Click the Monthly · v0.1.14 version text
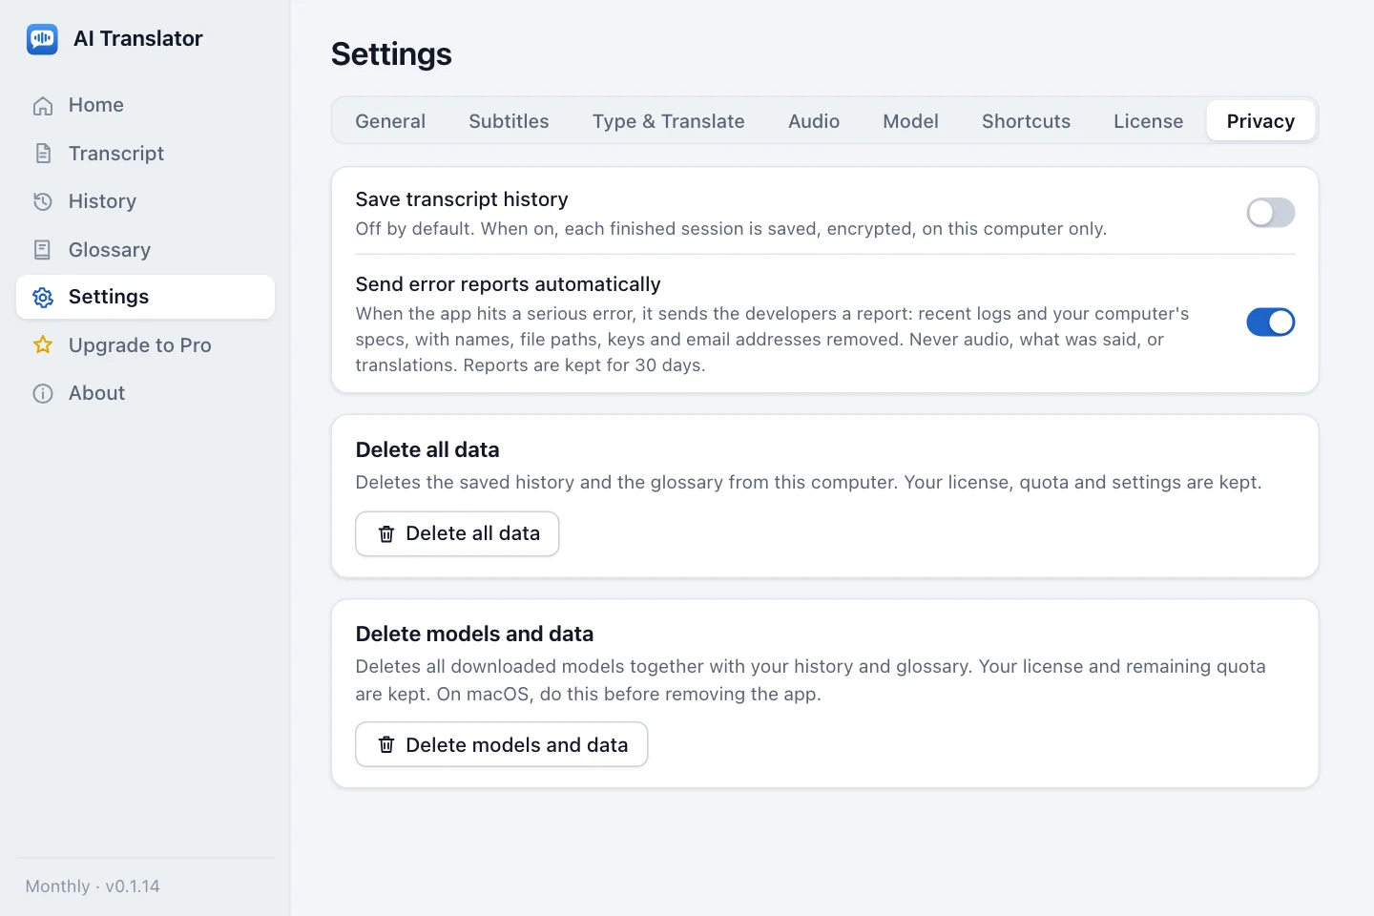 93,886
